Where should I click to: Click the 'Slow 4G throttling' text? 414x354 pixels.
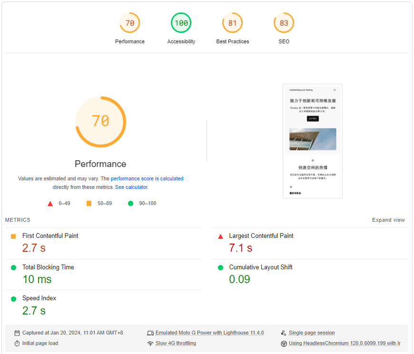(x=176, y=343)
